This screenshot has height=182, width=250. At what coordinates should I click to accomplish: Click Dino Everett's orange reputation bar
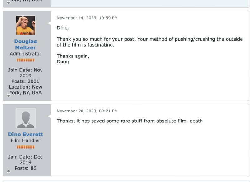[26, 147]
